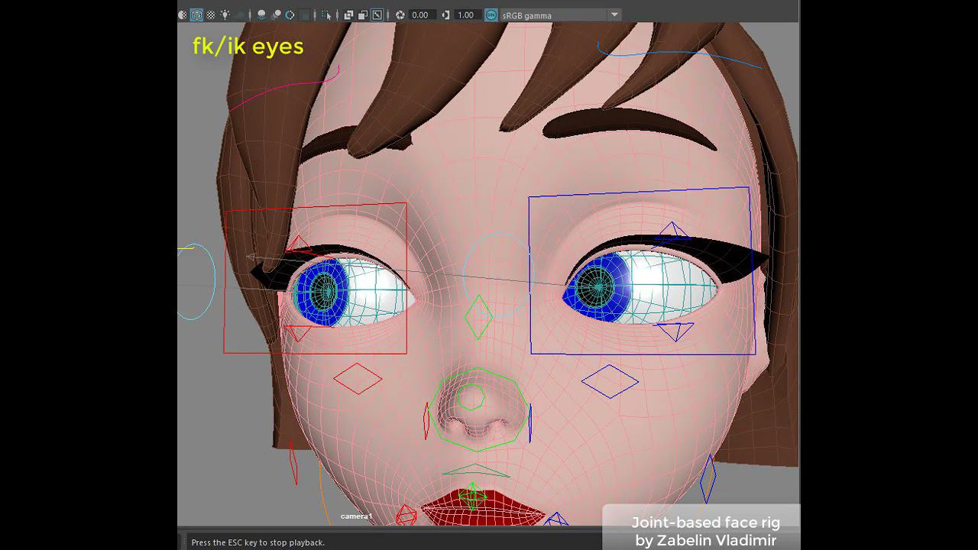Select pink hair curve control
The width and height of the screenshot is (978, 550).
[x=284, y=89]
